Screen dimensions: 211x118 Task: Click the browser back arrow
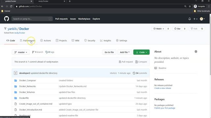coord(2,6)
